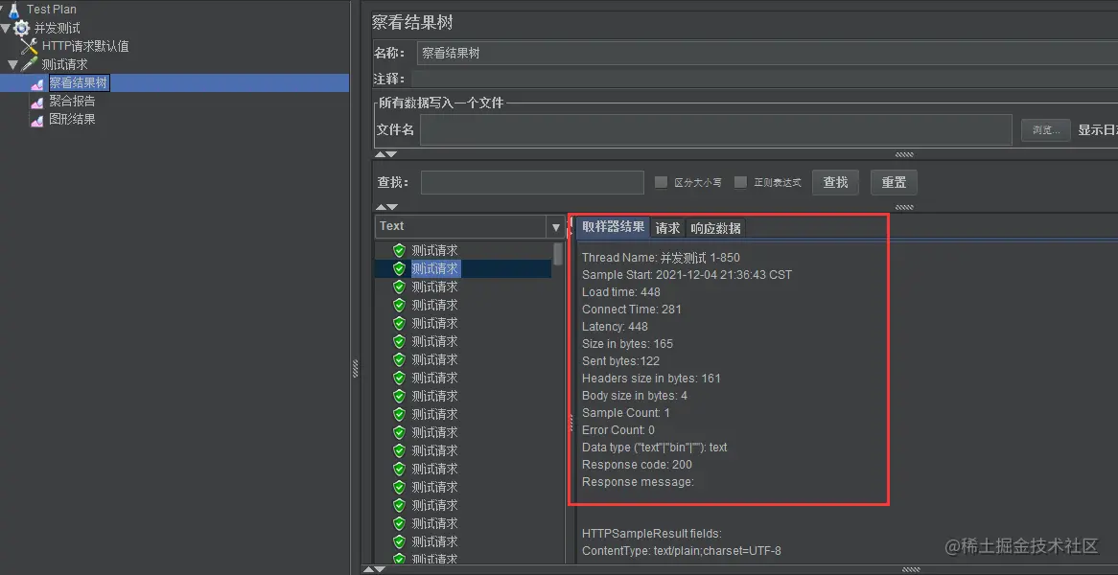Select 图形结果 in the test tree
This screenshot has width=1118, height=575.
point(72,120)
